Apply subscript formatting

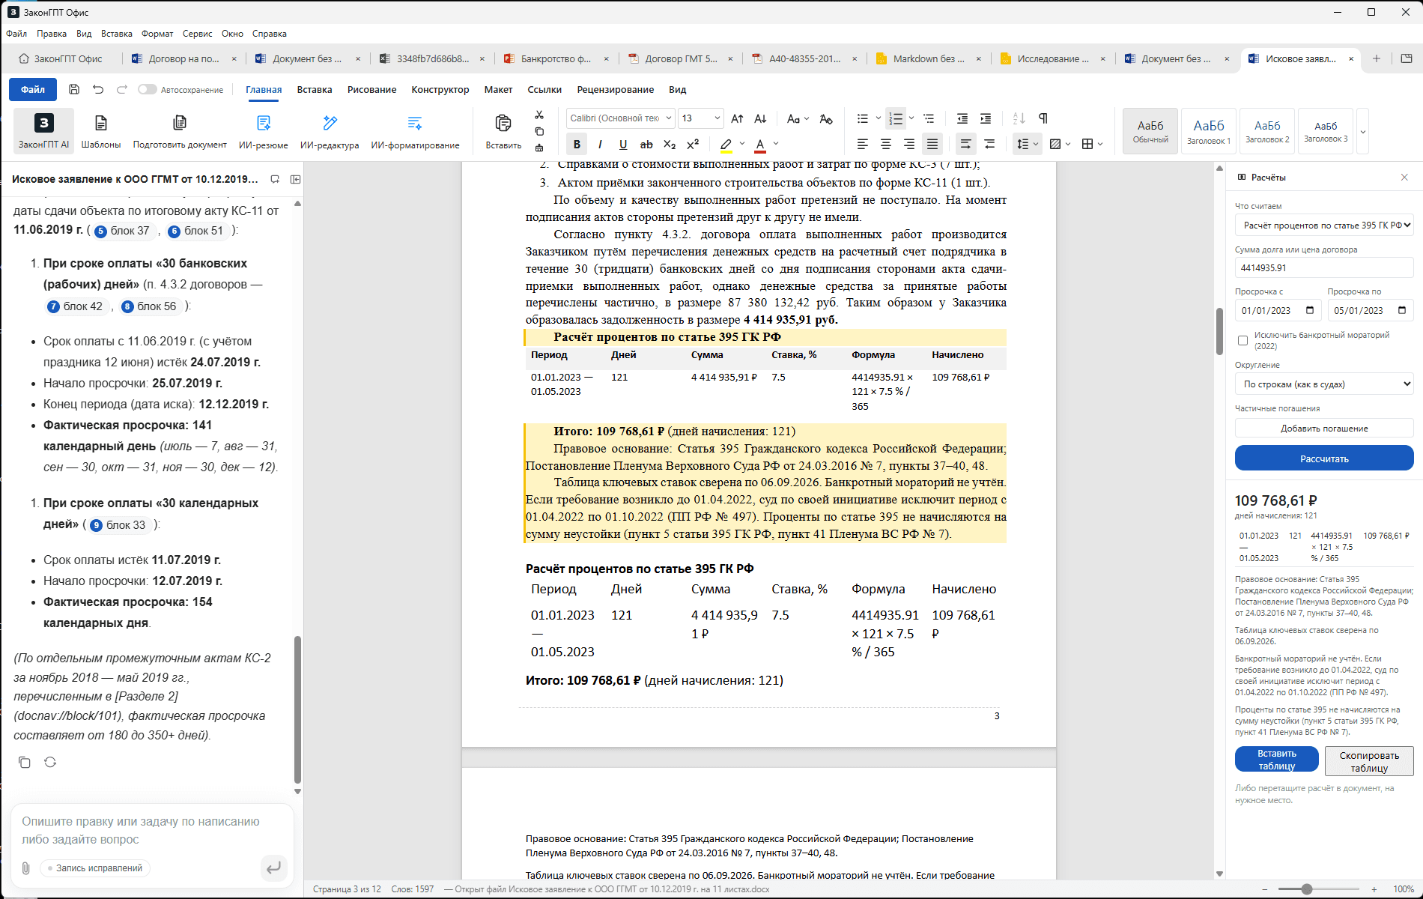click(670, 144)
